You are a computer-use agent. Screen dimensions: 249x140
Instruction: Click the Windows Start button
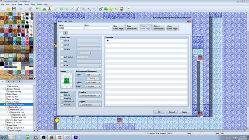tap(3, 137)
